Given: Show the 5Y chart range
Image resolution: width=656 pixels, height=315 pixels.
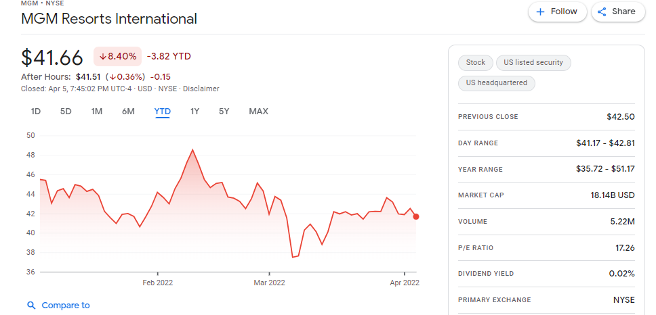Looking at the screenshot, I should [224, 112].
